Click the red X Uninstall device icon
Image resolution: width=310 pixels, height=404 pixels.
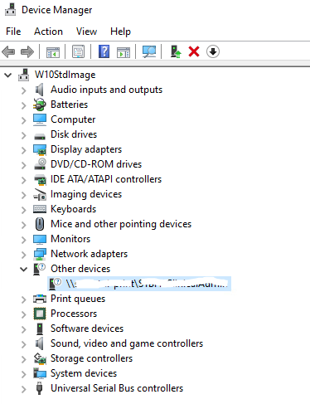point(194,51)
